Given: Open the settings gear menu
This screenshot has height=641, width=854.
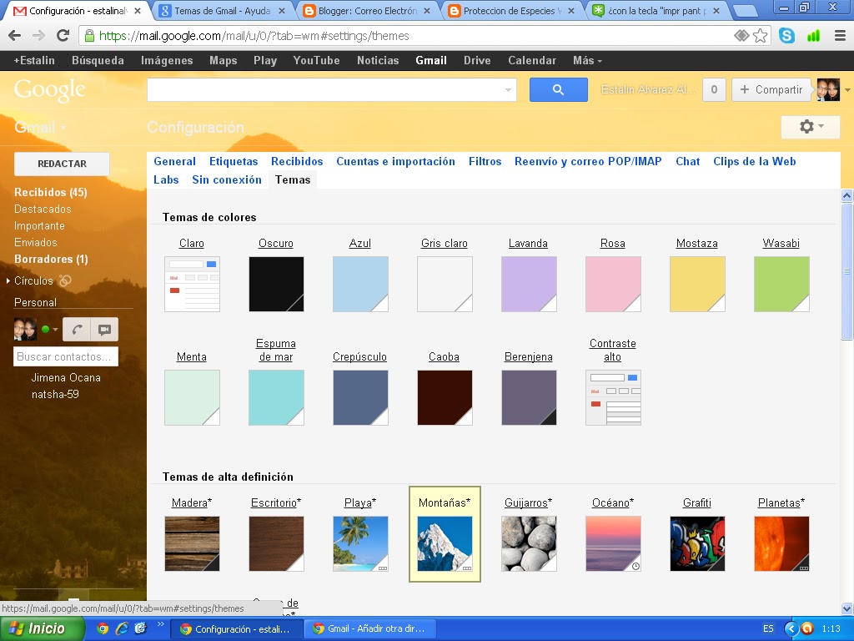Looking at the screenshot, I should pyautogui.click(x=811, y=127).
